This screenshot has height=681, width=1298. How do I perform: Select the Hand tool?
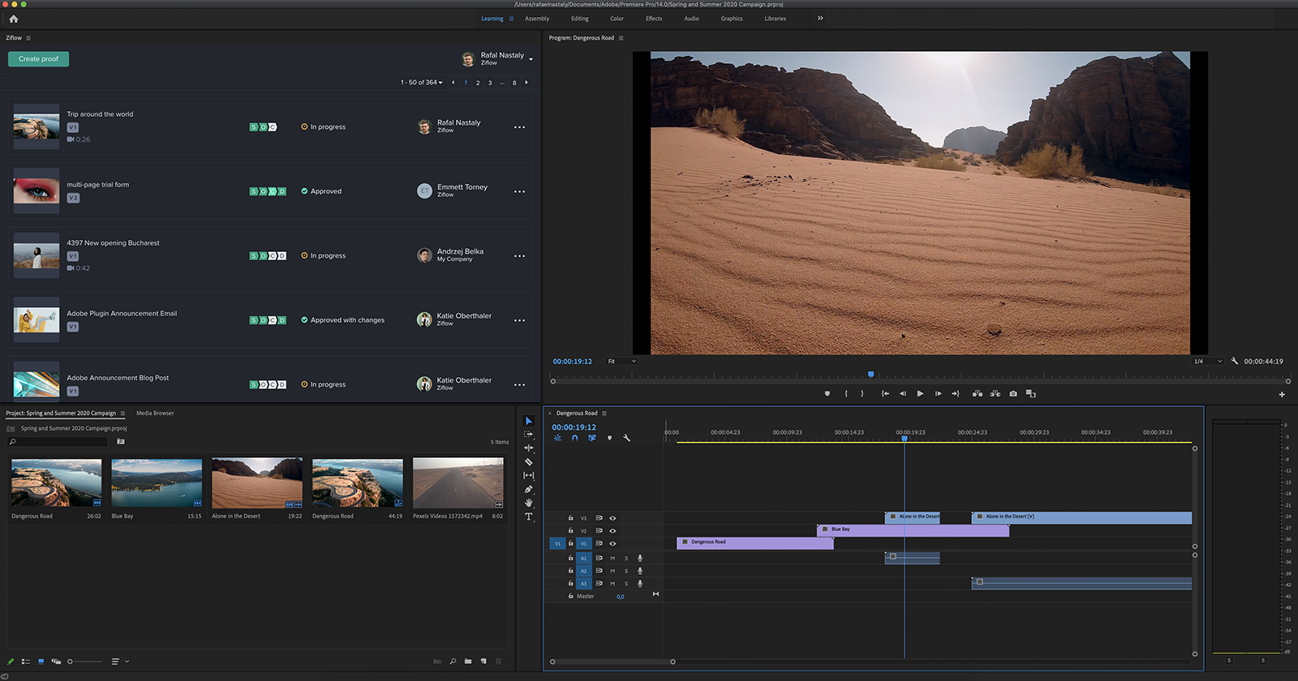pos(528,503)
